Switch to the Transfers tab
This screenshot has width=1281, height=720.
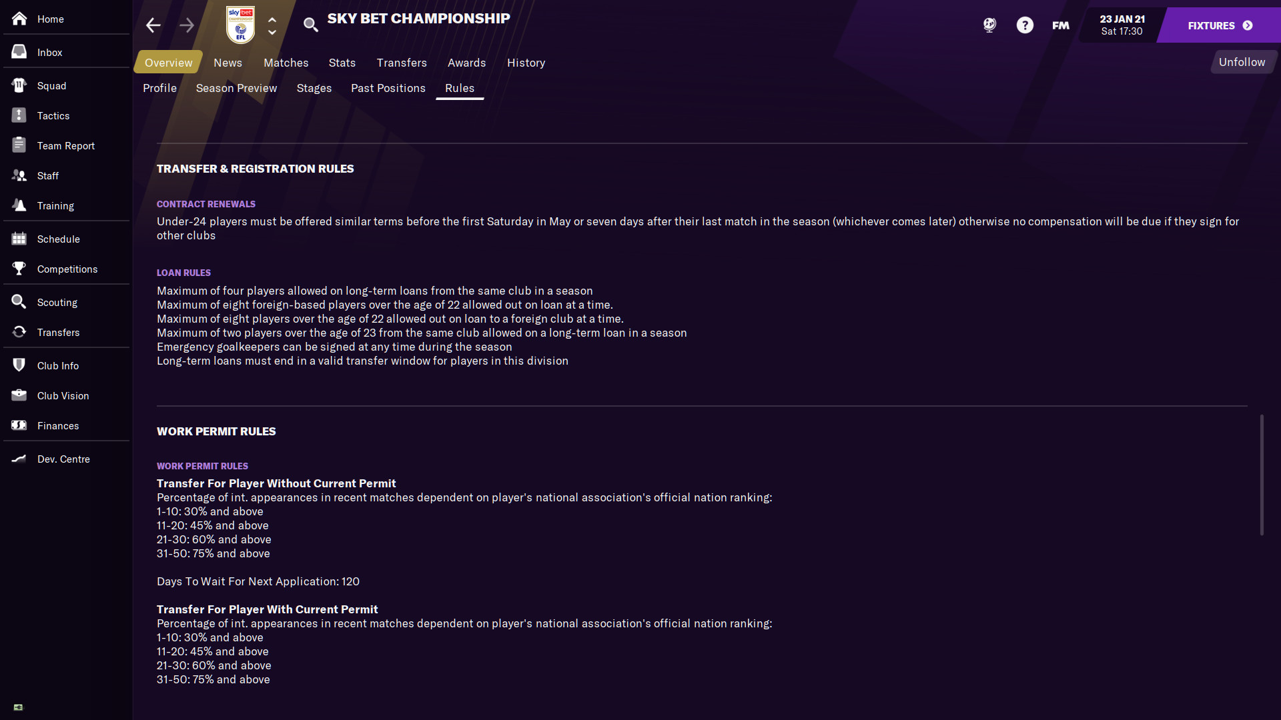click(402, 63)
